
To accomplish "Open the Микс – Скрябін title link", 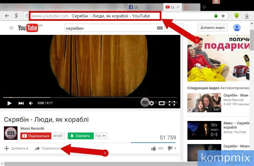I will [236, 125].
